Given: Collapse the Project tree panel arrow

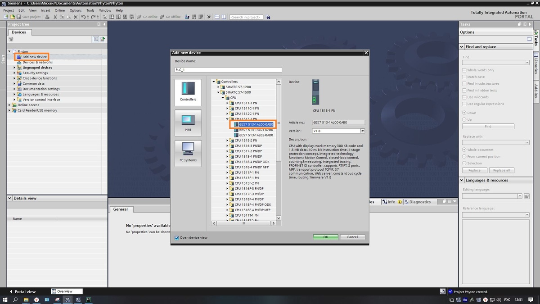Looking at the screenshot, I should point(104,24).
